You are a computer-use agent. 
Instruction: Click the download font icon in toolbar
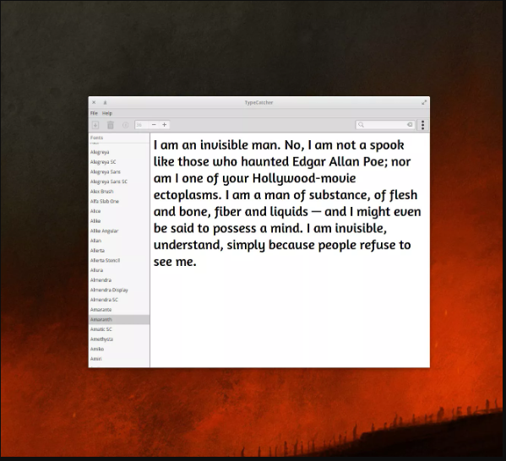(95, 125)
